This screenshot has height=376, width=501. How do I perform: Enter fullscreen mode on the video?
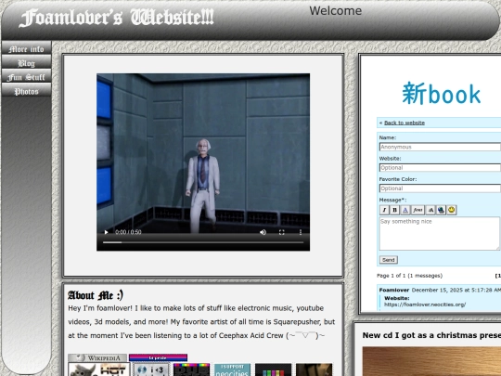coord(281,232)
